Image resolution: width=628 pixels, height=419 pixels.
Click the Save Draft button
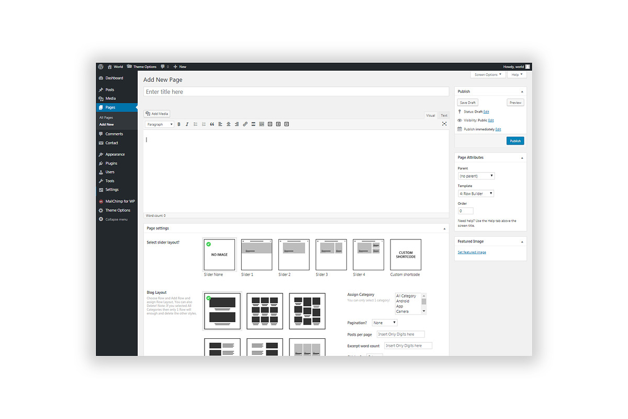(x=468, y=103)
